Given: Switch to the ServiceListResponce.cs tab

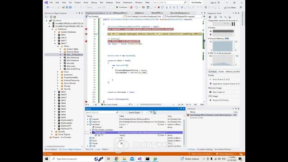Looking at the screenshot, I should tap(180, 13).
